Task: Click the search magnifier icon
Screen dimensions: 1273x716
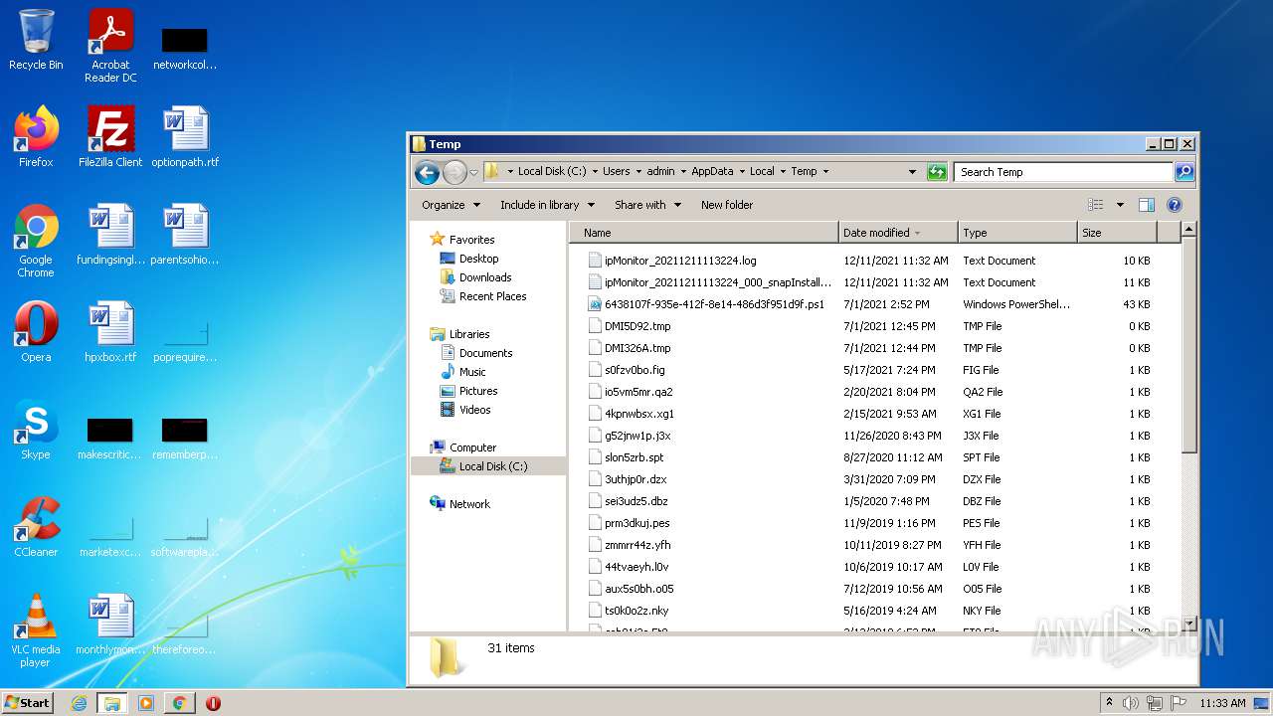Action: click(x=1183, y=172)
